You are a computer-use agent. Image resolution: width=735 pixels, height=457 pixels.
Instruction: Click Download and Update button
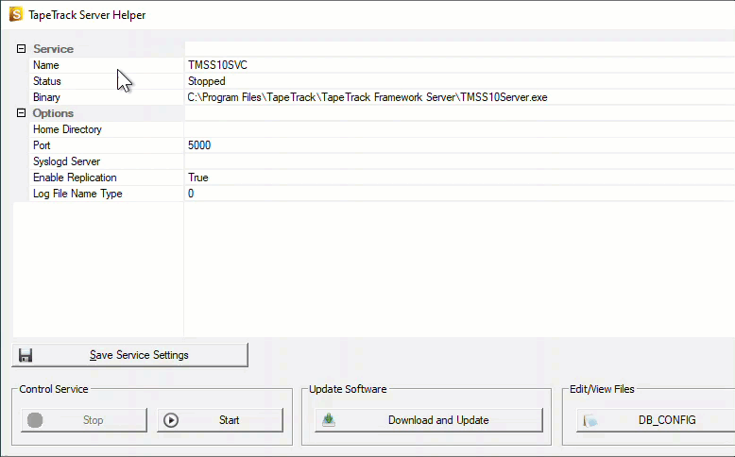pyautogui.click(x=429, y=420)
